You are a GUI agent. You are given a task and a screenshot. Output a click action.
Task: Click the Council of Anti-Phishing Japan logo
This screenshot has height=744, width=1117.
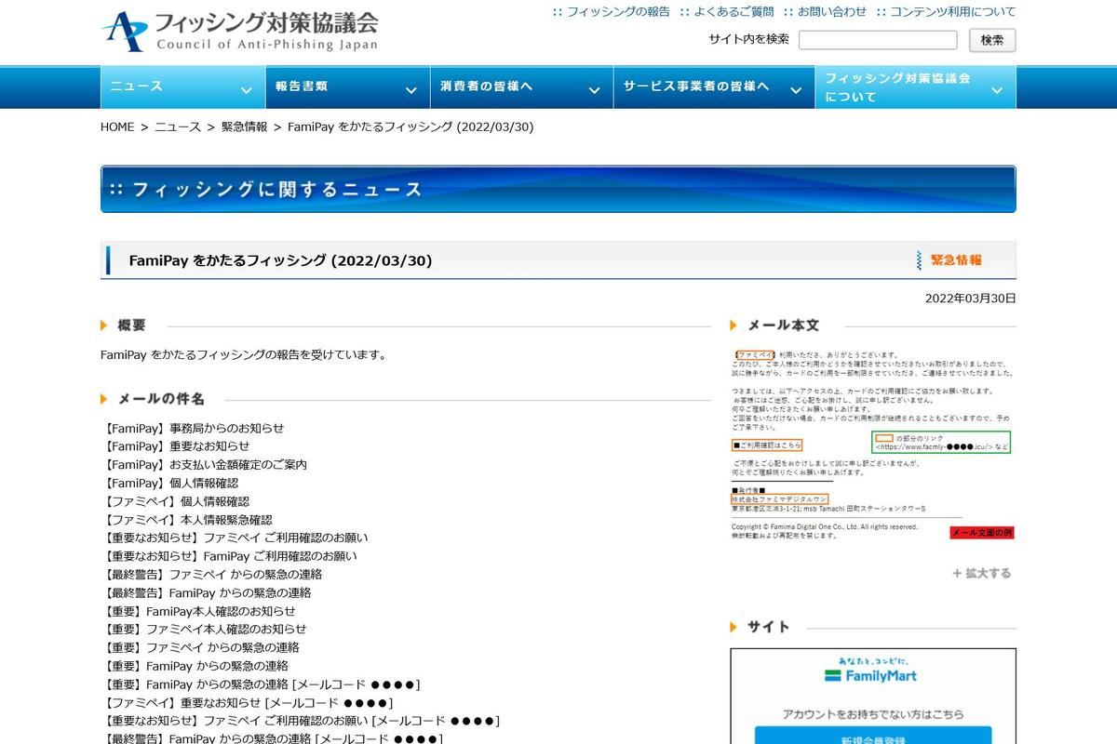click(240, 32)
